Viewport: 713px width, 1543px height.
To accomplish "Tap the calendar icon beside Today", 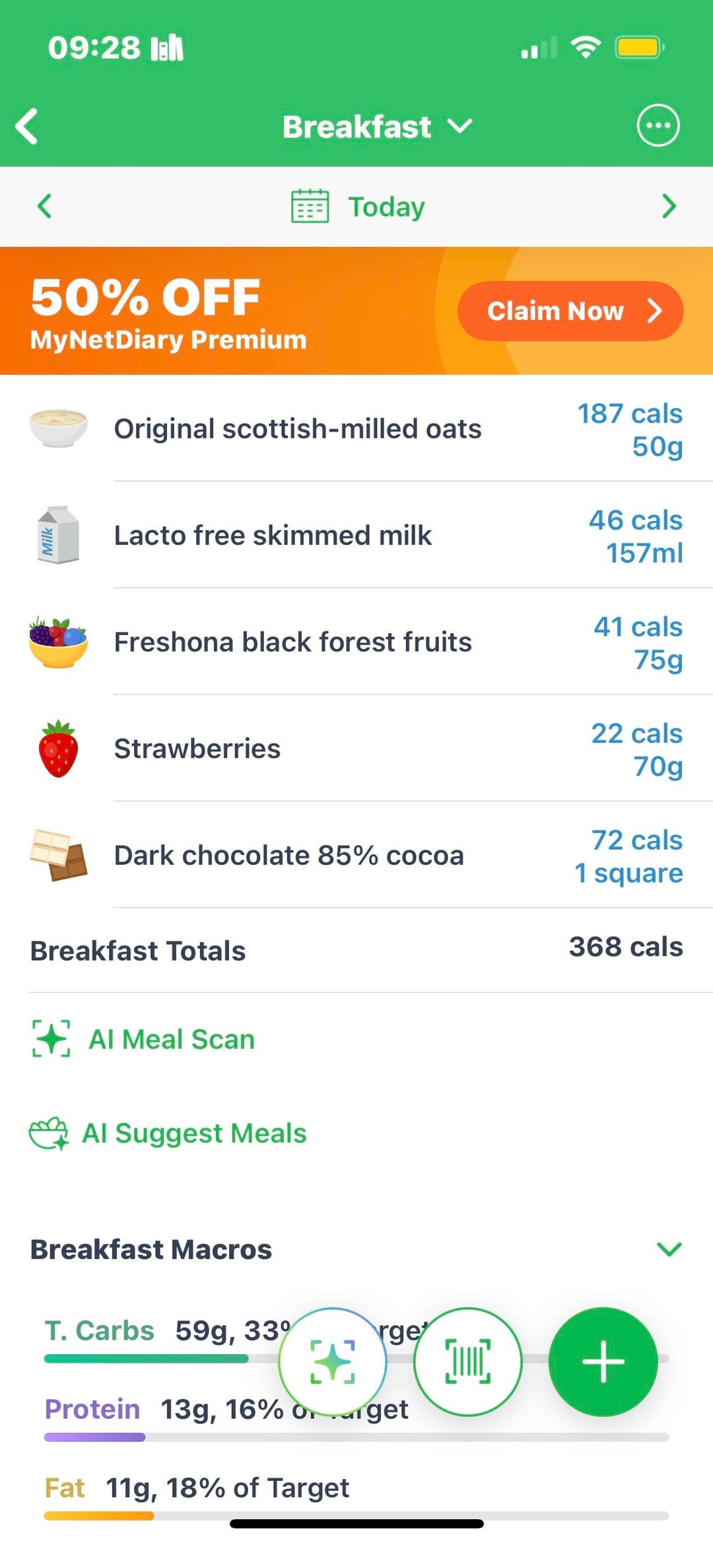I will pyautogui.click(x=310, y=207).
